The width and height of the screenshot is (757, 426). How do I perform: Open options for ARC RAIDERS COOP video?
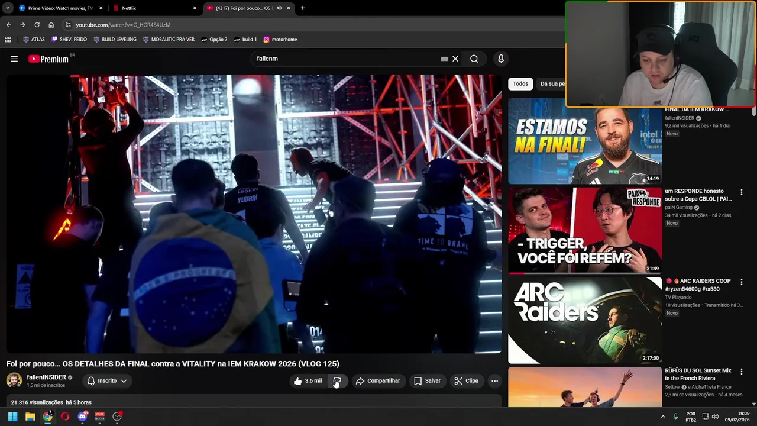pos(741,282)
